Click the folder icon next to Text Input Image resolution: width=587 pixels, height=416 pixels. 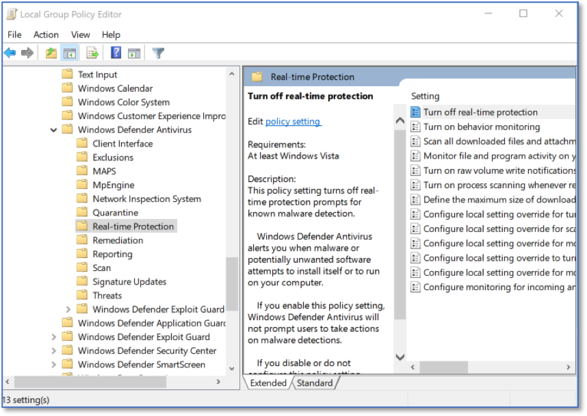[67, 74]
